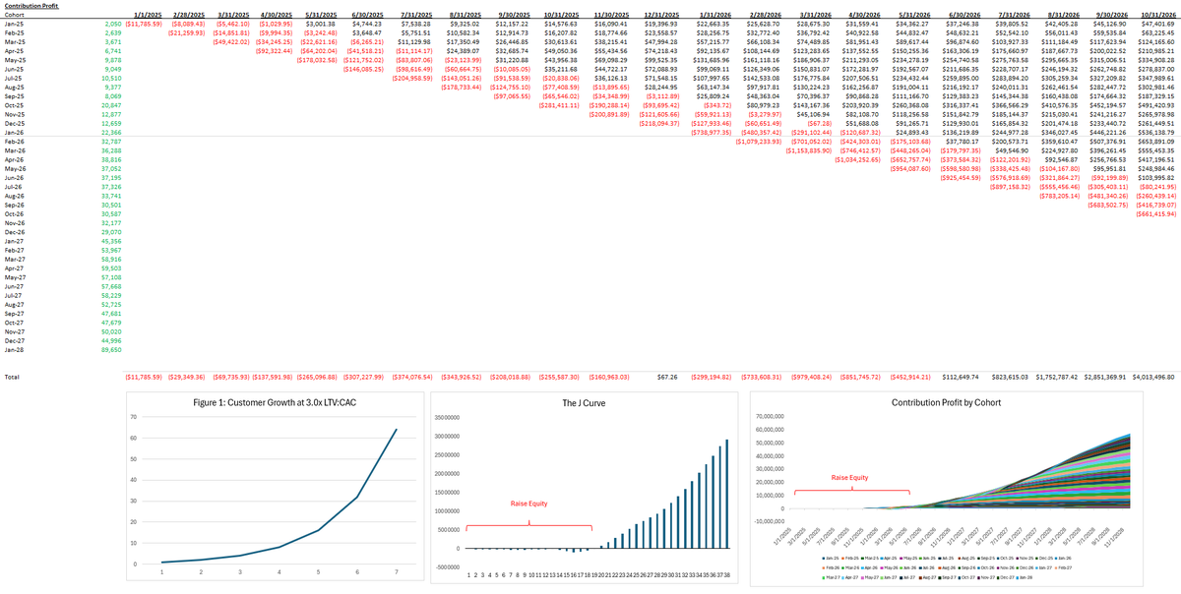
Task: Click the Customer Growth line near point 7
Action: coord(395,430)
